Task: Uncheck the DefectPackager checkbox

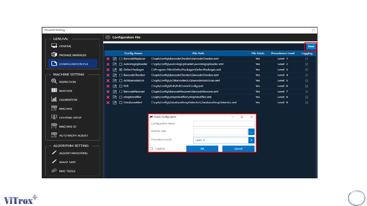Action: tap(121, 70)
